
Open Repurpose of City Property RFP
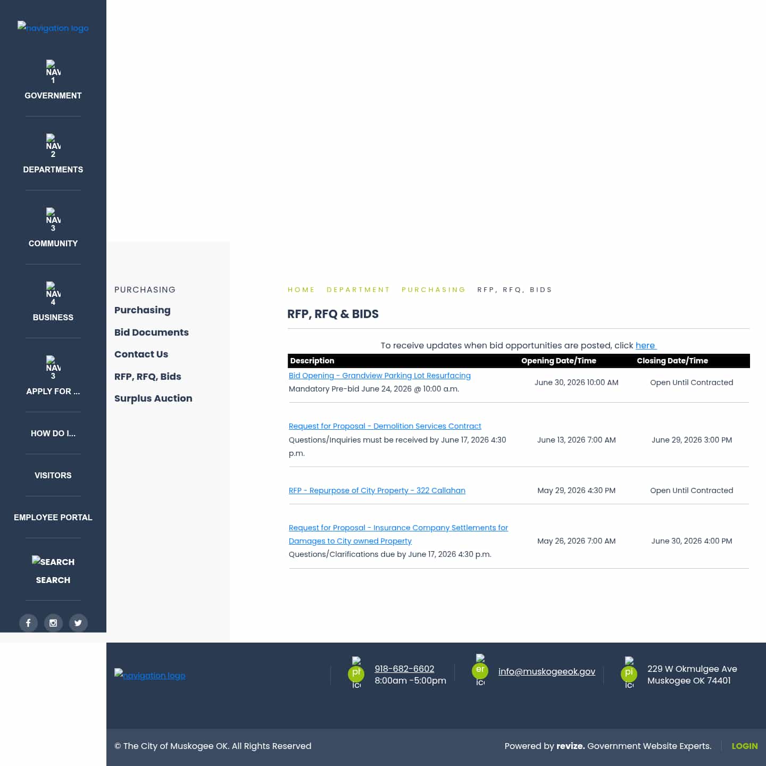click(x=377, y=490)
